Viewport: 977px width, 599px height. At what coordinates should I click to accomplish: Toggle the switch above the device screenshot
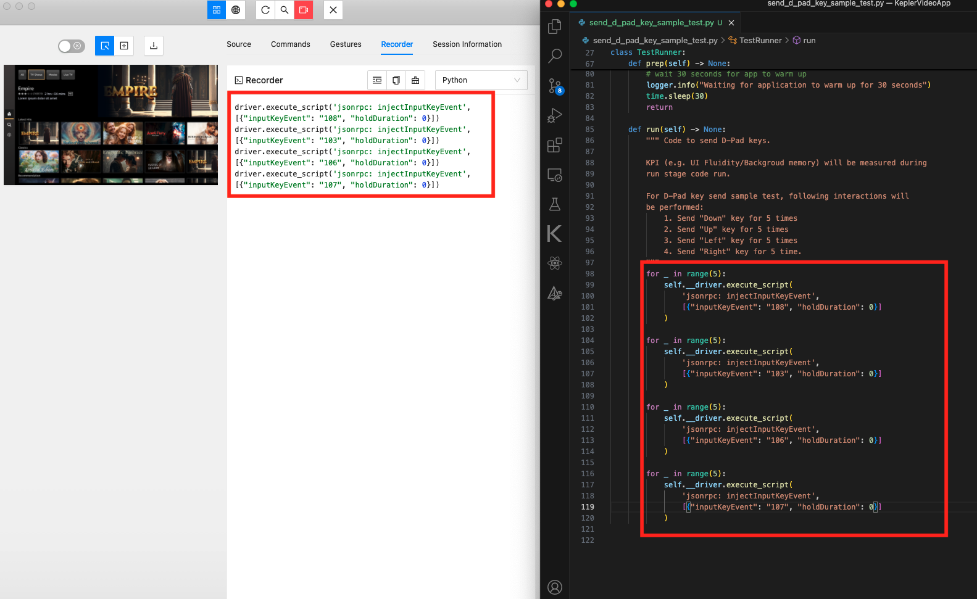pyautogui.click(x=71, y=46)
